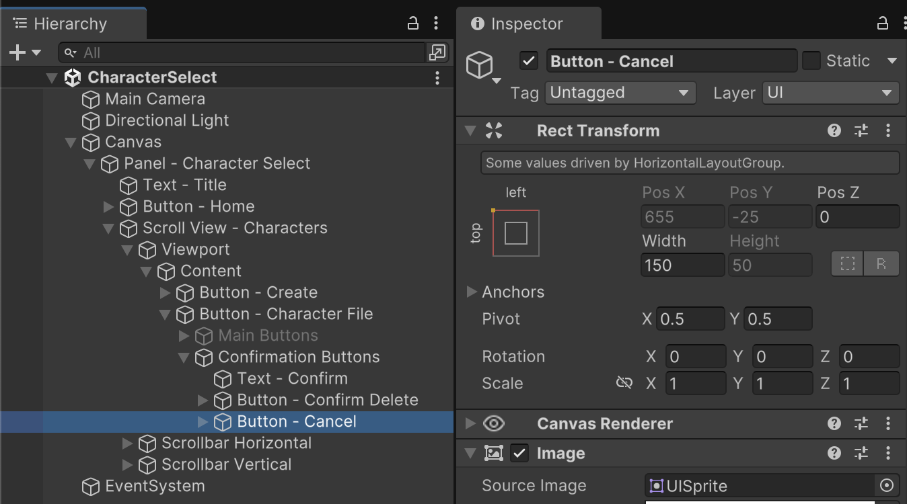Click the anchor presets box
Viewport: 907px width, 504px height.
pos(515,233)
